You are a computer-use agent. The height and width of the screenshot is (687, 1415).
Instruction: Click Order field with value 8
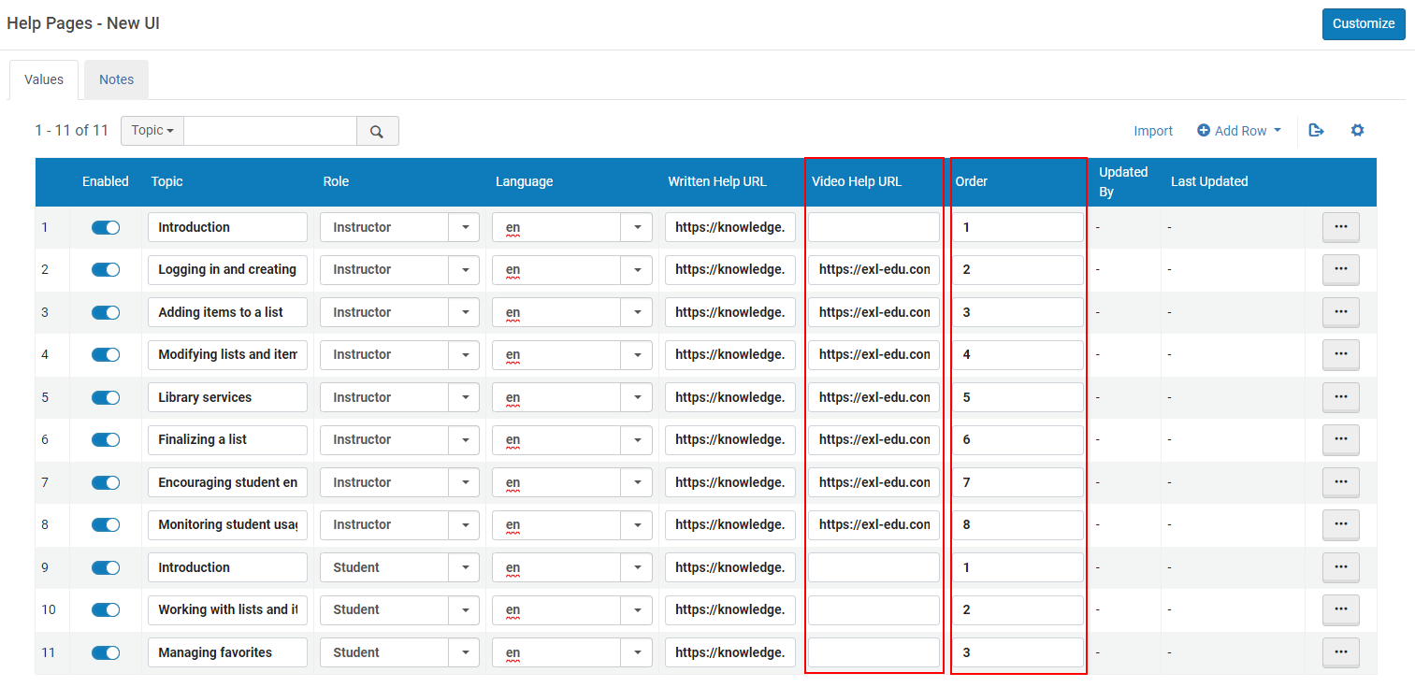point(1018,525)
